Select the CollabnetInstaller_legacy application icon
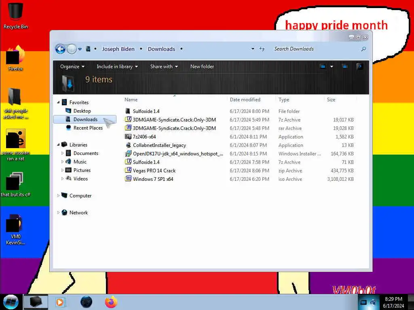414x310 pixels. click(128, 145)
